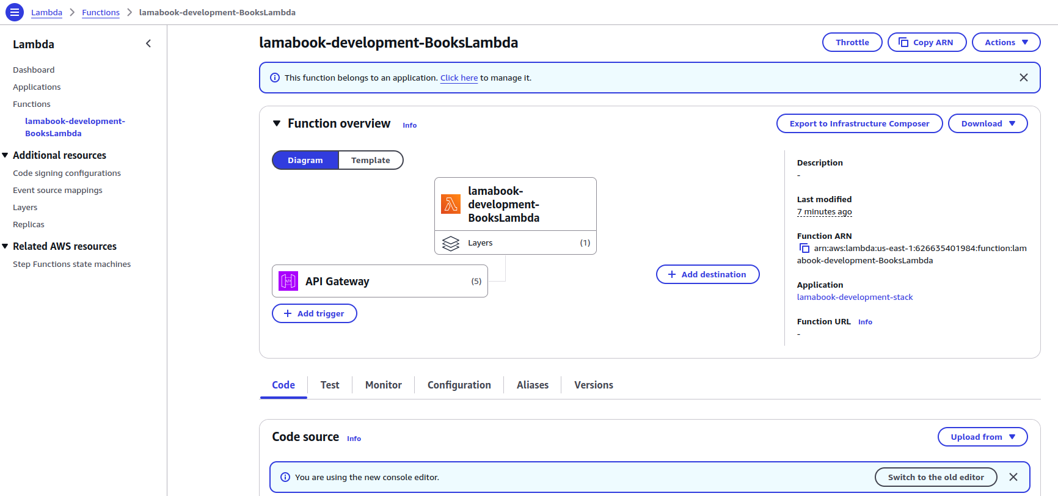Image resolution: width=1058 pixels, height=496 pixels.
Task: Collapse Additional resources section
Action: point(5,155)
